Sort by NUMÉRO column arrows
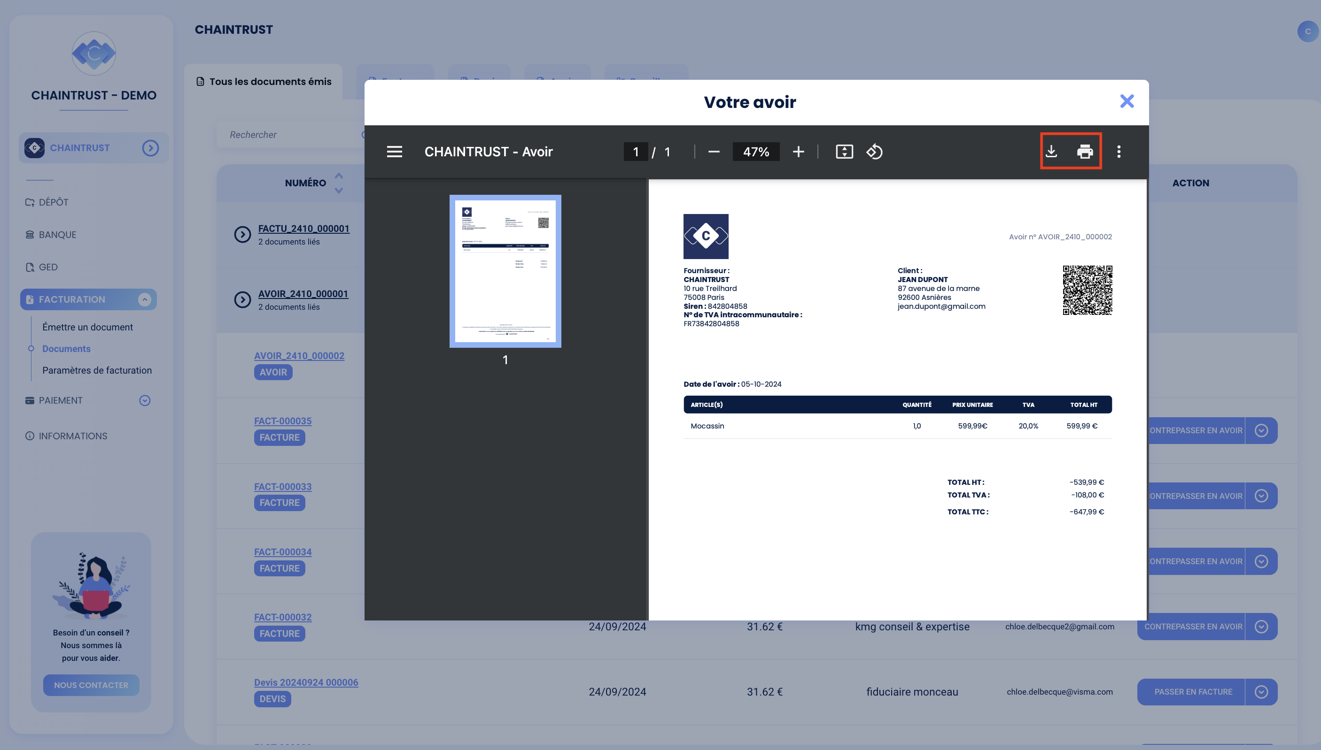The height and width of the screenshot is (750, 1321). pyautogui.click(x=339, y=183)
